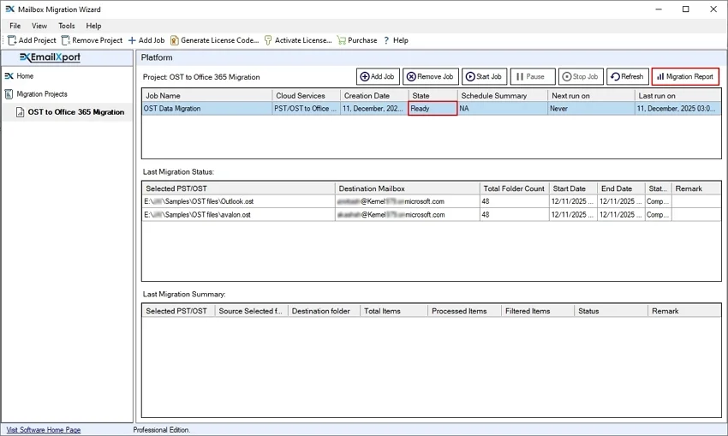Select the OST Data Migration job row
This screenshot has height=436, width=728.
(x=432, y=109)
